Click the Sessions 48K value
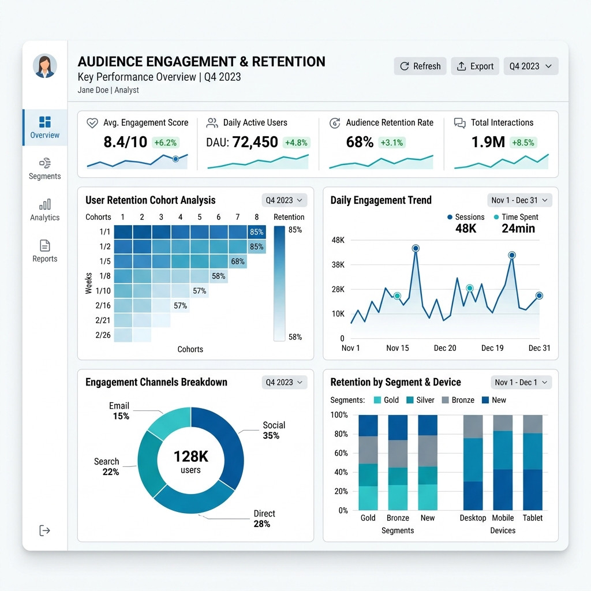The width and height of the screenshot is (591, 591). (466, 229)
